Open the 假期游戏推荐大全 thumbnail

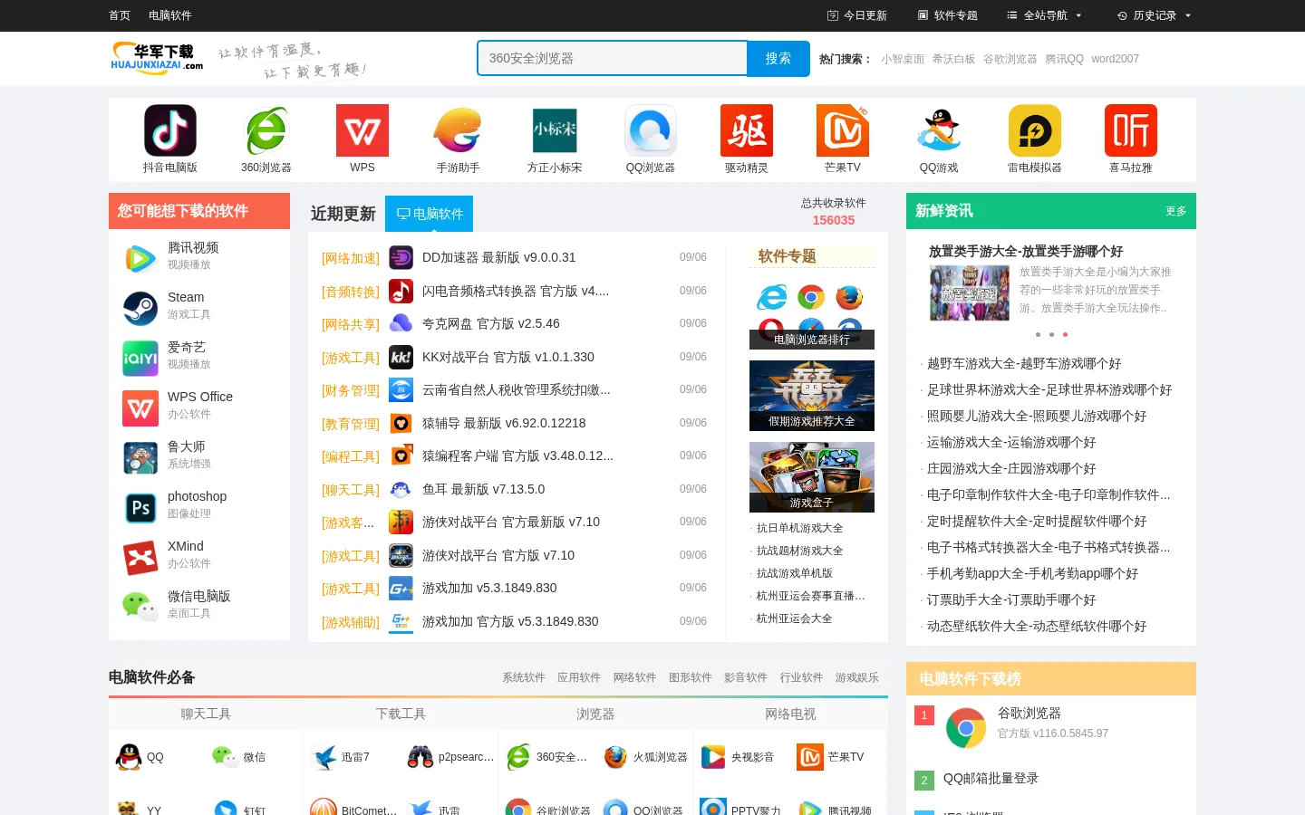(x=812, y=396)
